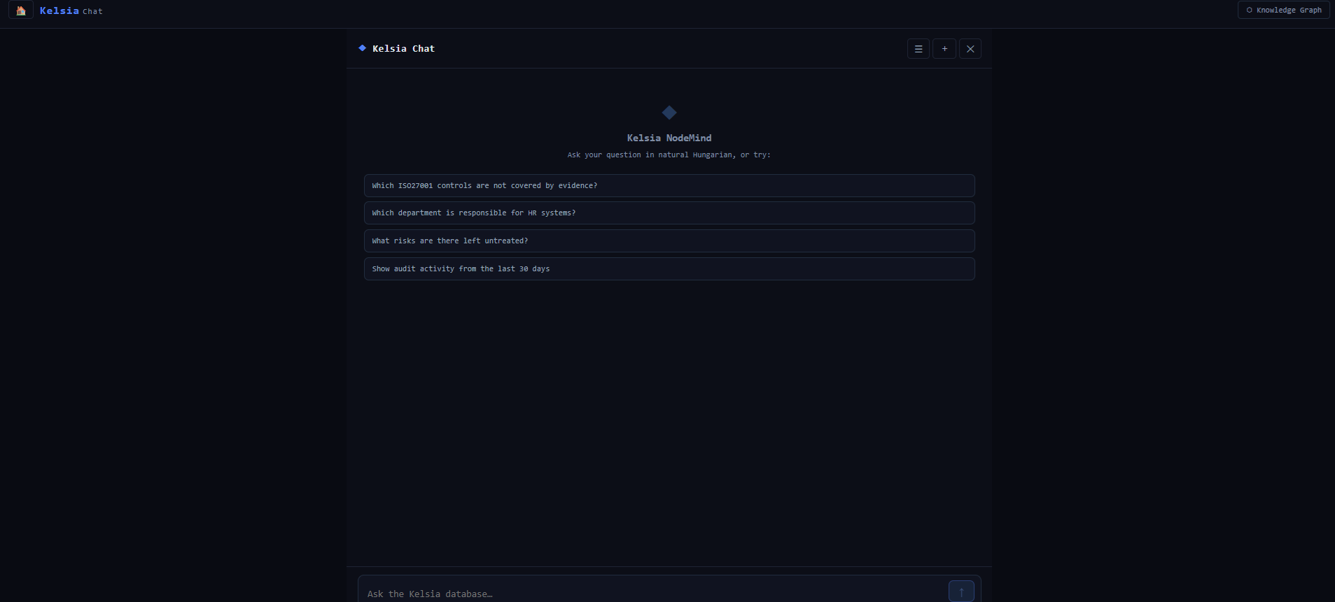
Task: Click the 'Kelsia NodeMind' heading
Action: point(669,138)
